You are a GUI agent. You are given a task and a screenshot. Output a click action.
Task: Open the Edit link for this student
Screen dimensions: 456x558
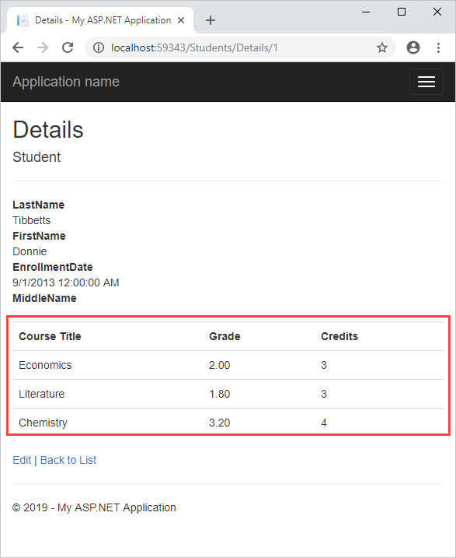(22, 460)
